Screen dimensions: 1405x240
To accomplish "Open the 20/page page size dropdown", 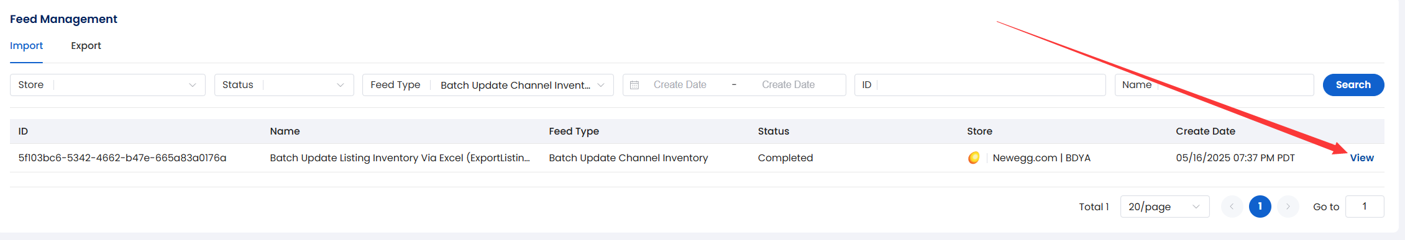I will (1165, 207).
